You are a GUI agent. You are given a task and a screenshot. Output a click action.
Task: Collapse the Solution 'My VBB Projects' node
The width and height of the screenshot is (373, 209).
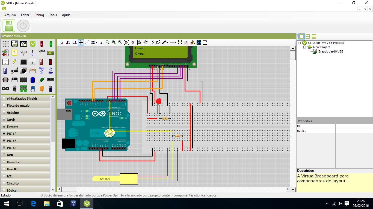pos(300,43)
